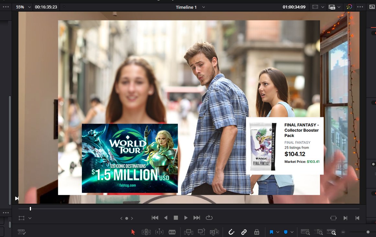Screen dimensions: 376x237
Task: Add keyframe dot between arrows
Action: (127, 218)
